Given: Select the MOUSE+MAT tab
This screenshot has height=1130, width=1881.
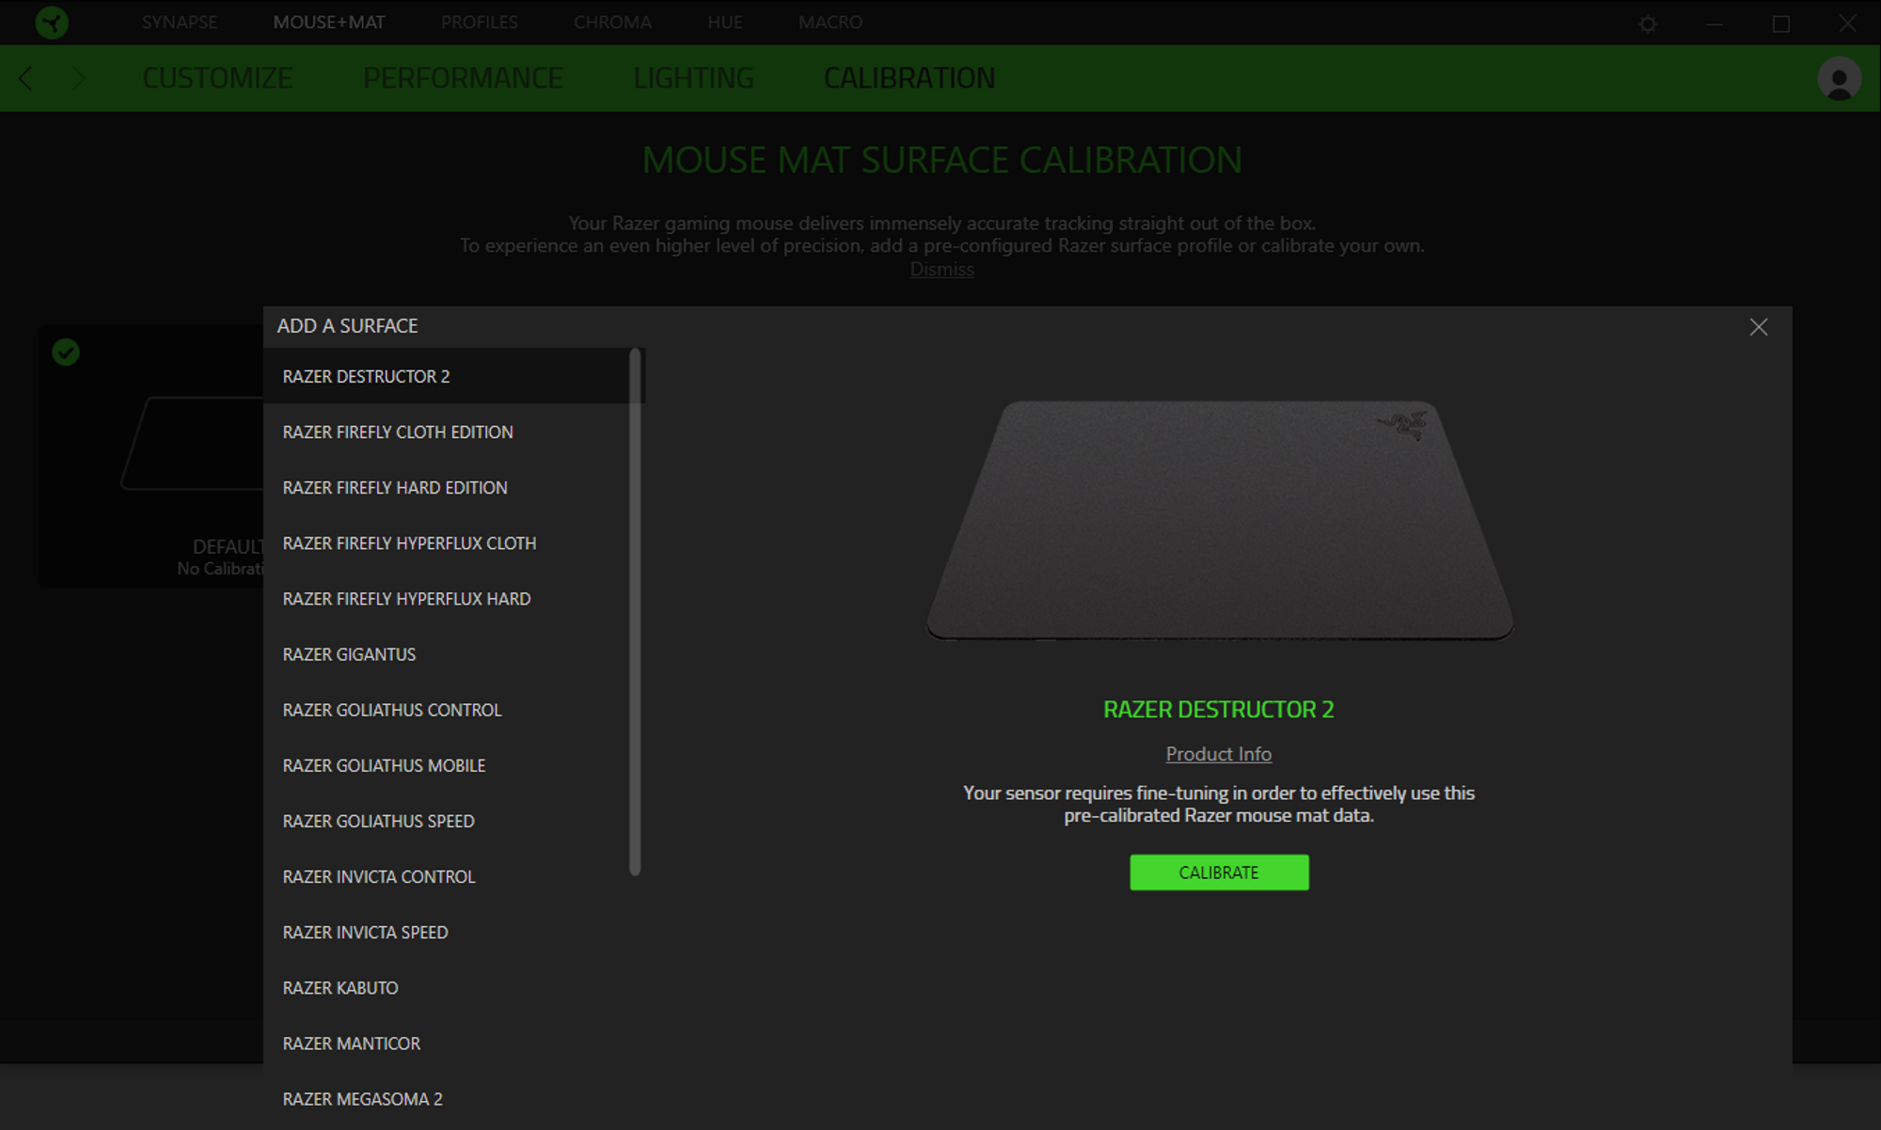Looking at the screenshot, I should tap(329, 22).
